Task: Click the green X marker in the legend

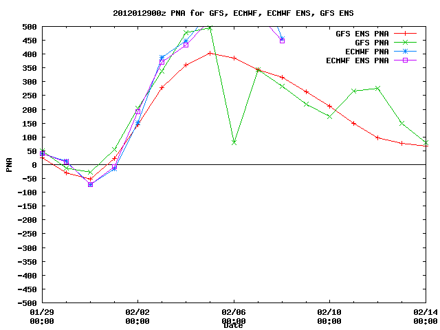Action: (x=405, y=43)
